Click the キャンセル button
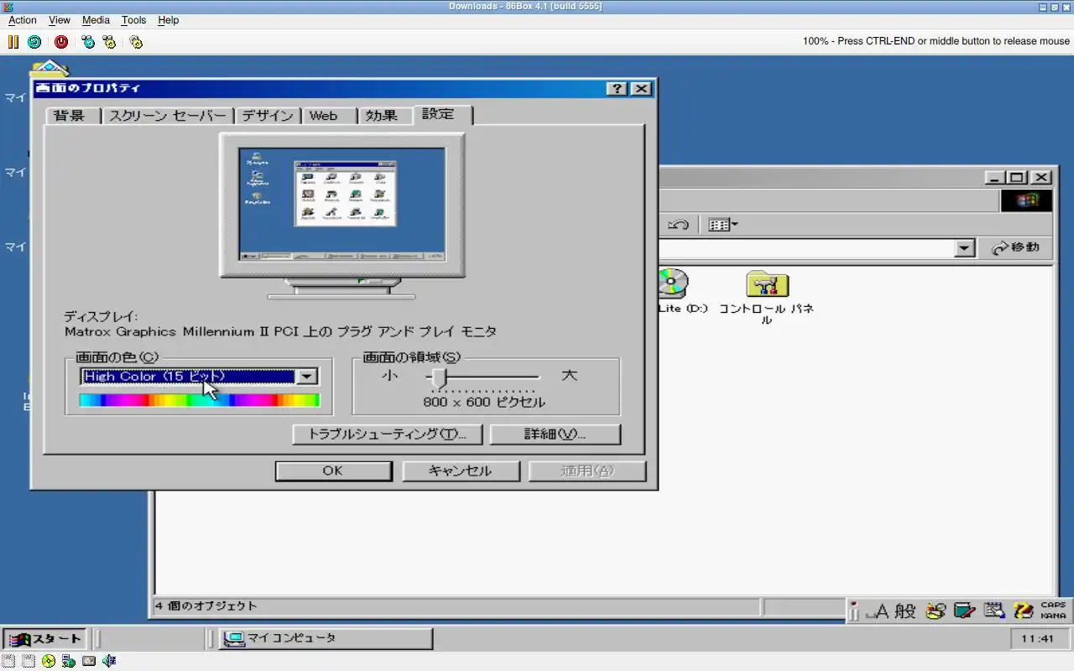 pyautogui.click(x=461, y=471)
